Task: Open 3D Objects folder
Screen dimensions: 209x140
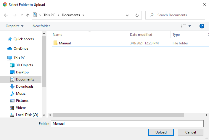Action: tap(24, 65)
